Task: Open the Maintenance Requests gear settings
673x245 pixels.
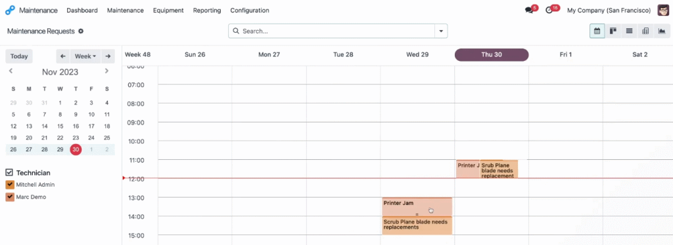Action: tap(81, 31)
